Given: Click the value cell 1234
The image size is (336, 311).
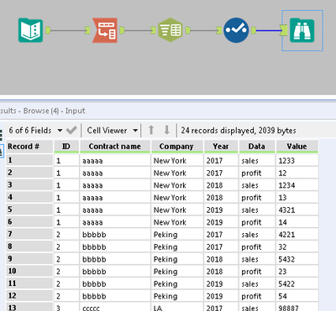Looking at the screenshot, I should coord(297,185).
